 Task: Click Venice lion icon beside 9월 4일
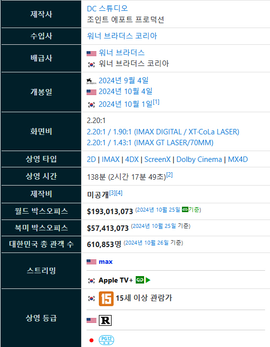[x=91, y=81]
